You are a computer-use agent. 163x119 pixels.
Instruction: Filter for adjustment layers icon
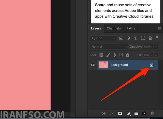(x=128, y=38)
